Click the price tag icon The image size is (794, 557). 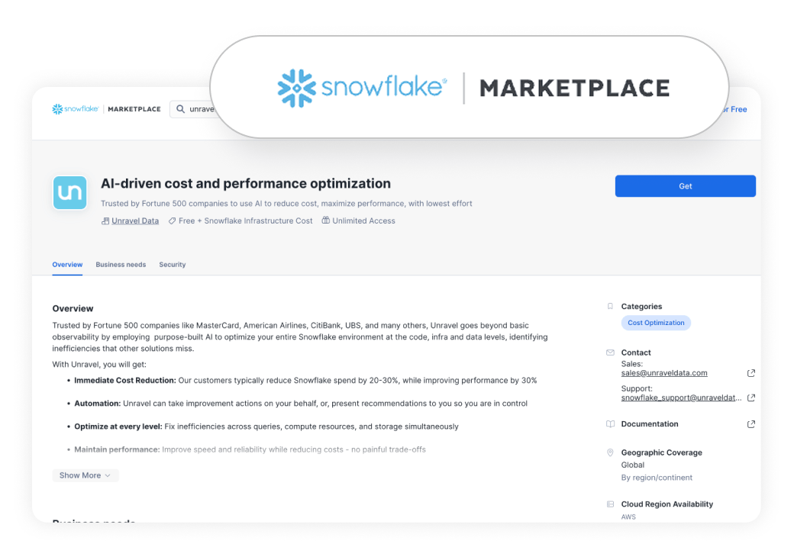[173, 221]
